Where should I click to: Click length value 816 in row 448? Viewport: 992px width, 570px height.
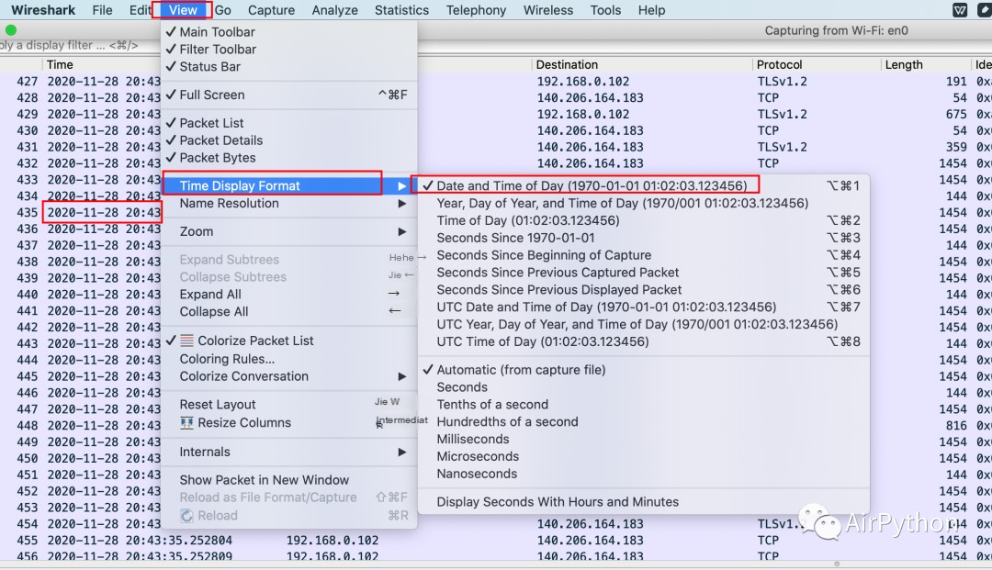tap(956, 425)
